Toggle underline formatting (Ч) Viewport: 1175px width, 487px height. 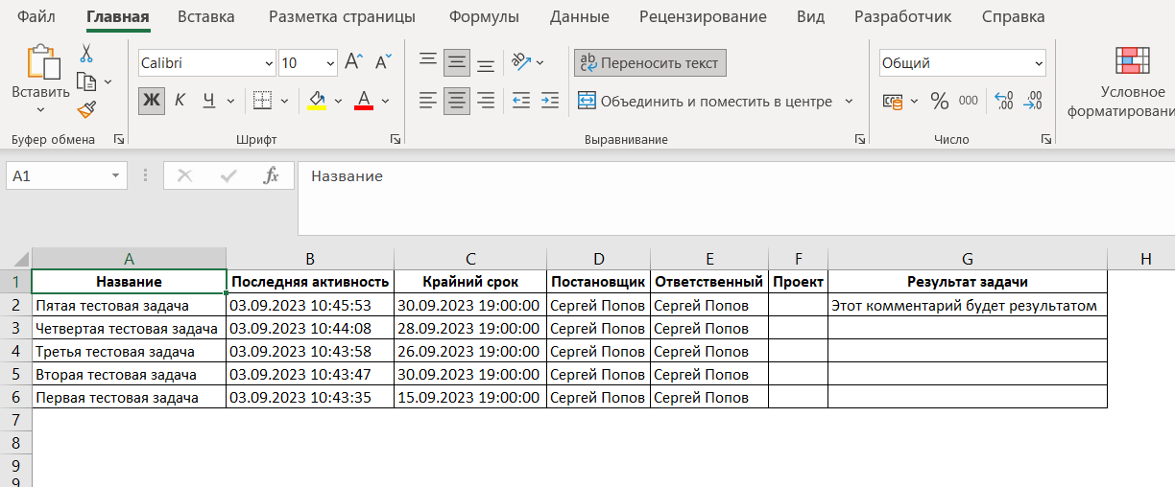click(208, 101)
